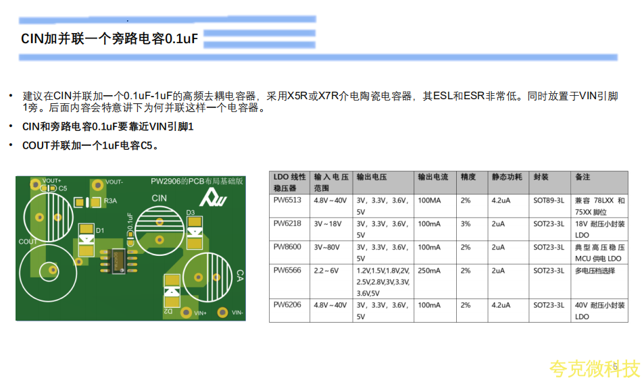Click the CA capacitor circle

point(207,276)
